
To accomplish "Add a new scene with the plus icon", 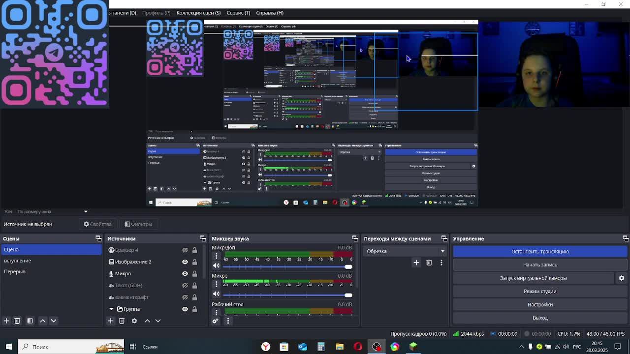I will click(6, 321).
